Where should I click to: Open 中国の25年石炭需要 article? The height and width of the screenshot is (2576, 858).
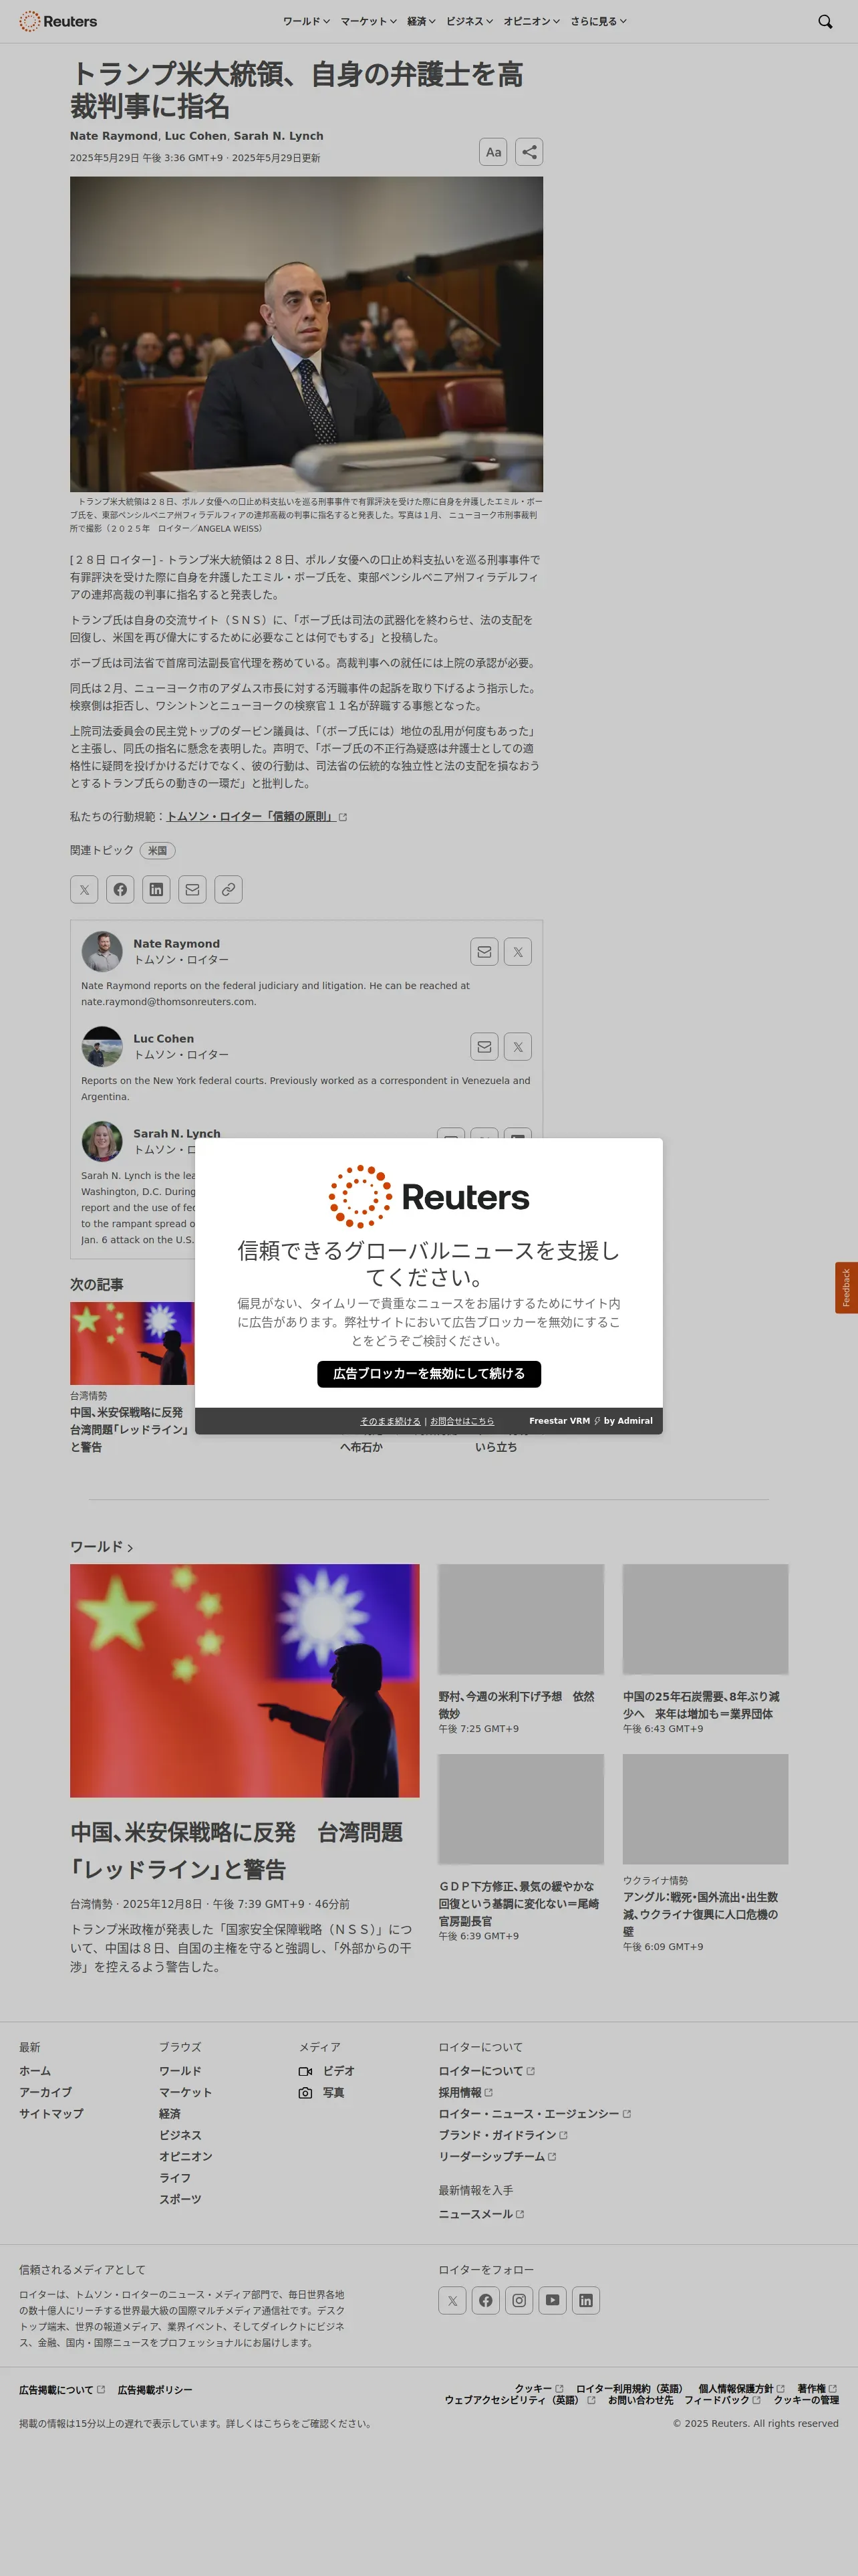pos(701,1704)
